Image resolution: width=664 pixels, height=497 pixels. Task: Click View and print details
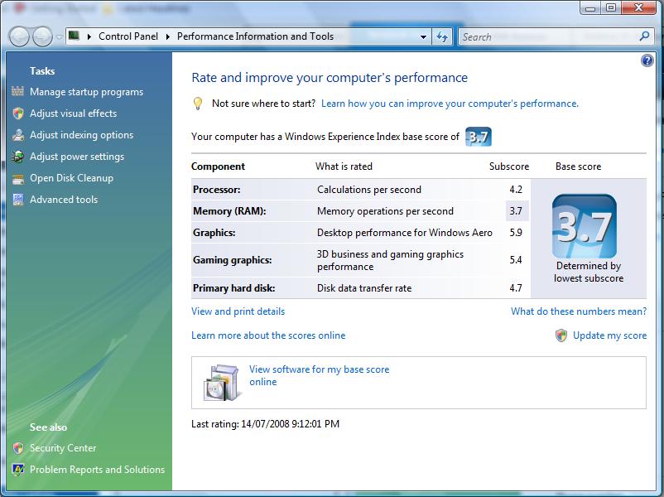pyautogui.click(x=238, y=311)
